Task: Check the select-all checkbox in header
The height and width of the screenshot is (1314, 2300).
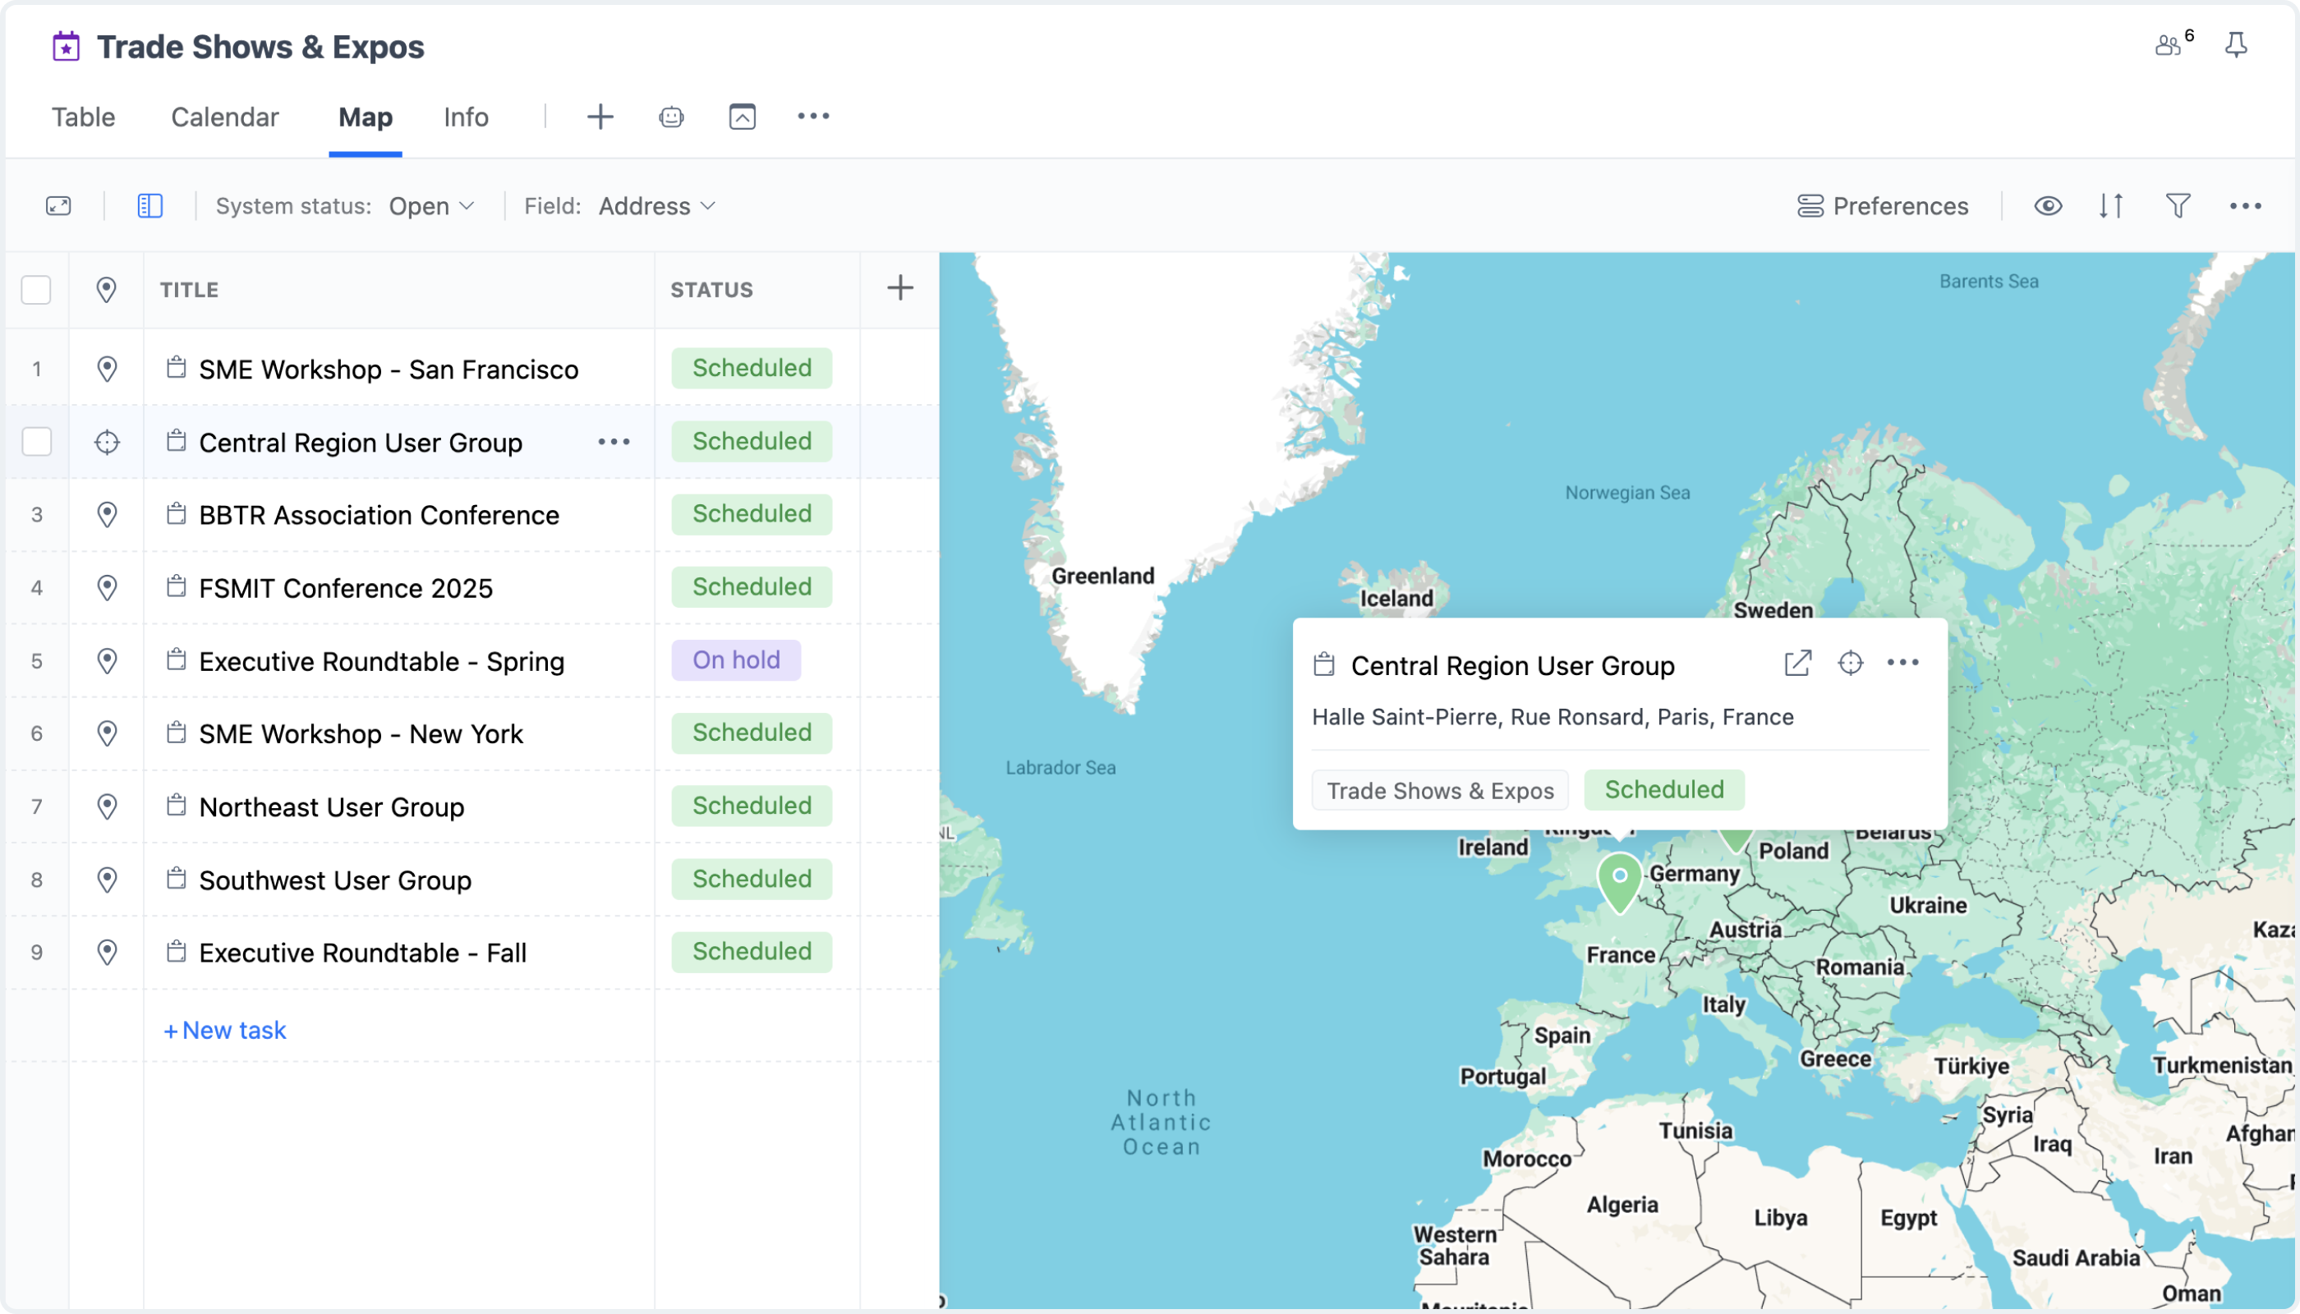Action: pos(36,290)
